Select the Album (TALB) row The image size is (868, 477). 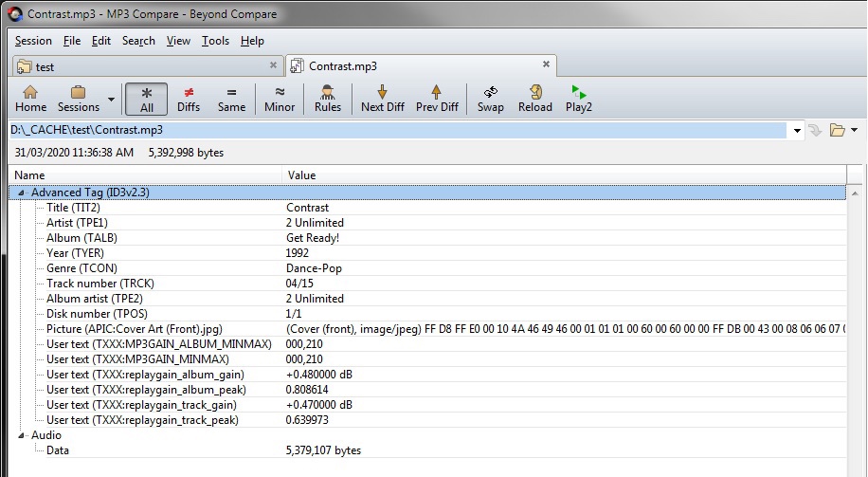coord(427,238)
